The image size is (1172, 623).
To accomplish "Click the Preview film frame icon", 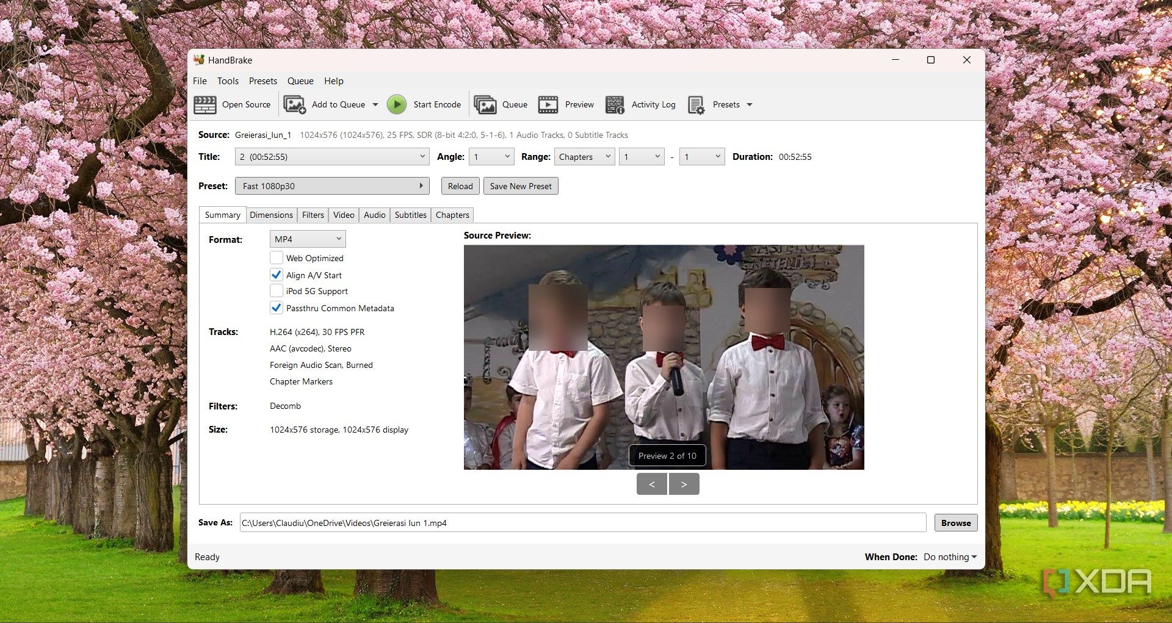I will (x=548, y=105).
